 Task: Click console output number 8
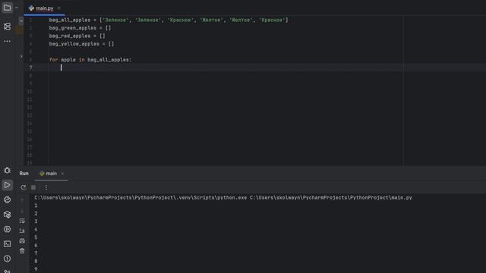click(36, 261)
